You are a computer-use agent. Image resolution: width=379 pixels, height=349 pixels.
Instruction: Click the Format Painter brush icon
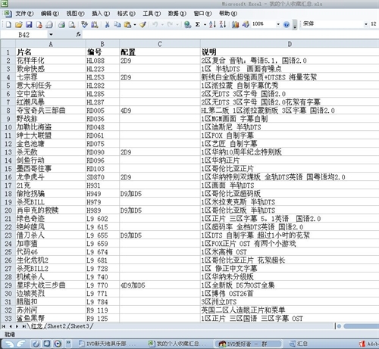(x=143, y=24)
